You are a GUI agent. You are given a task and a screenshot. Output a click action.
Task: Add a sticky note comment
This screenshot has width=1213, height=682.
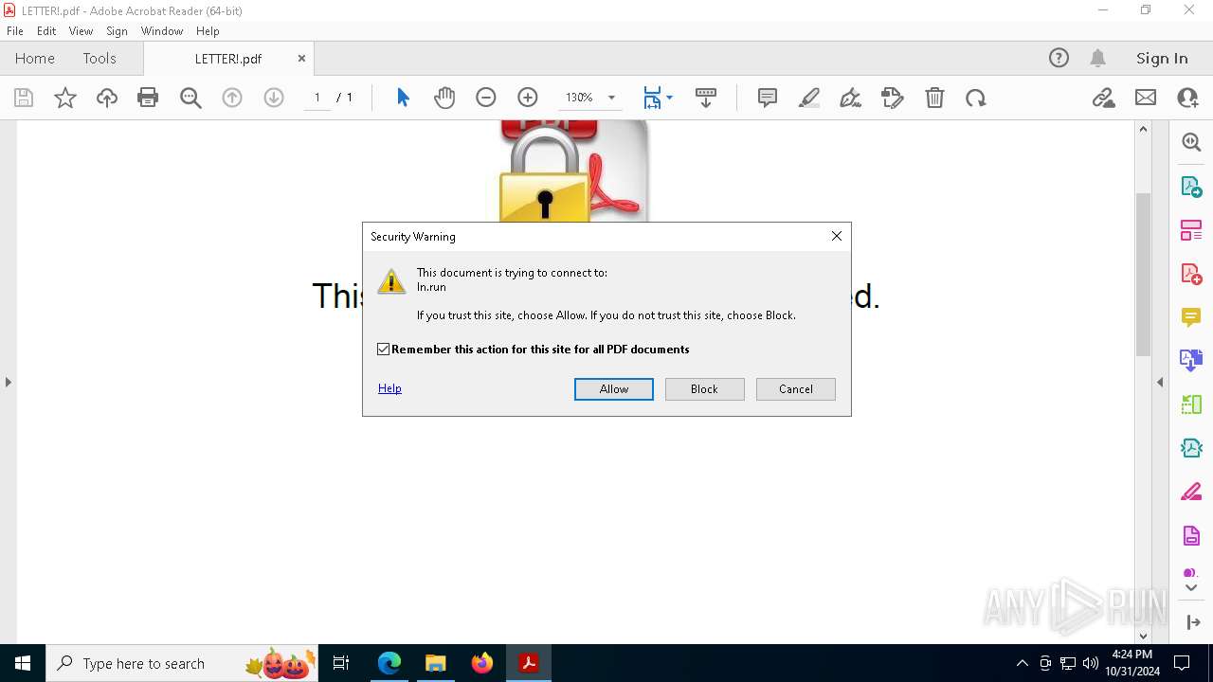point(768,98)
